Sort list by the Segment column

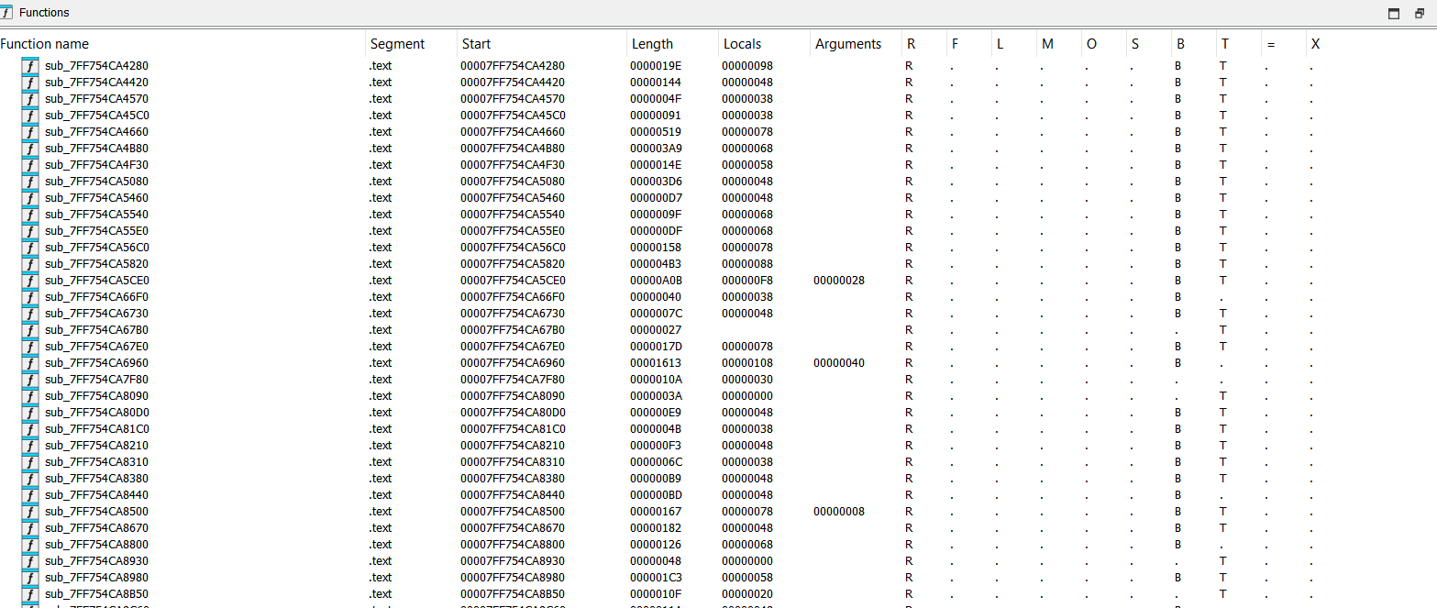coord(397,44)
